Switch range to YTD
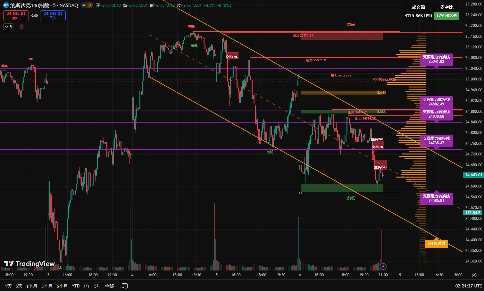This screenshot has height=291, width=484. coord(76,286)
